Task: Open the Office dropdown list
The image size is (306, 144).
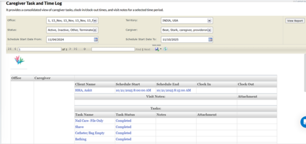Action: click(95, 20)
